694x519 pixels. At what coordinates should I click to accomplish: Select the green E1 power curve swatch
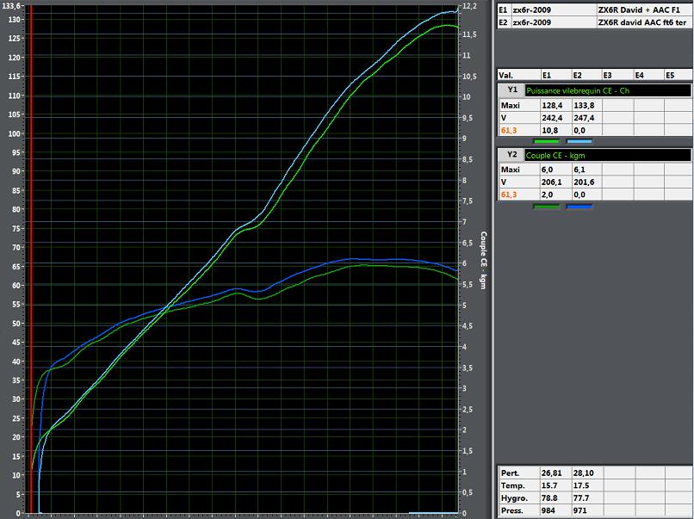tap(546, 142)
